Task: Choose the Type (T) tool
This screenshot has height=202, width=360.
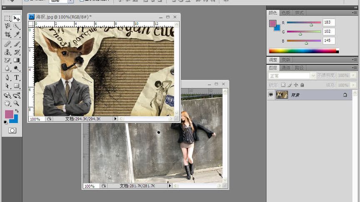Action: (17, 77)
